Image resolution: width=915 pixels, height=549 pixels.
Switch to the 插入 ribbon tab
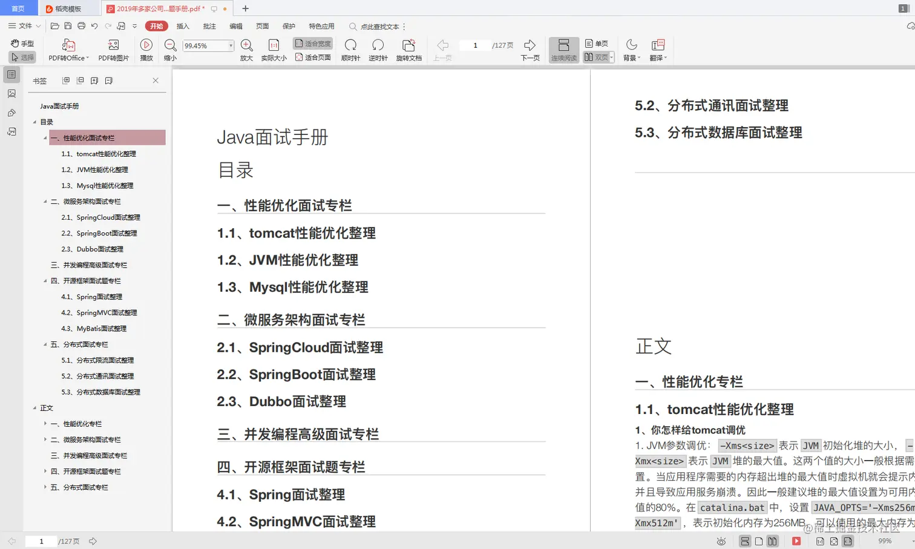click(x=183, y=26)
